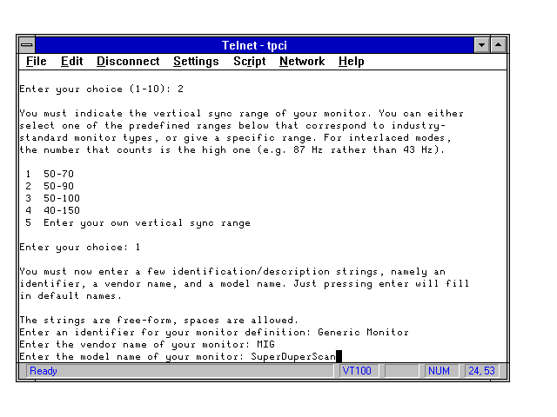Click the 50-70 sync range option line
The width and height of the screenshot is (557, 417).
coord(58,174)
